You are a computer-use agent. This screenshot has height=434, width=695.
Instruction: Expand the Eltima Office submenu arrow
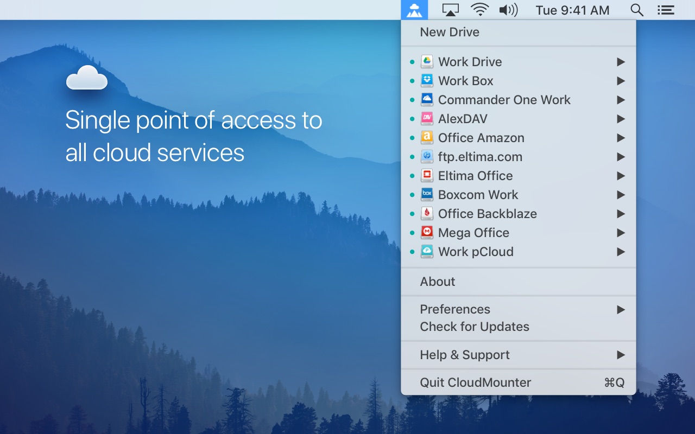[x=621, y=176]
